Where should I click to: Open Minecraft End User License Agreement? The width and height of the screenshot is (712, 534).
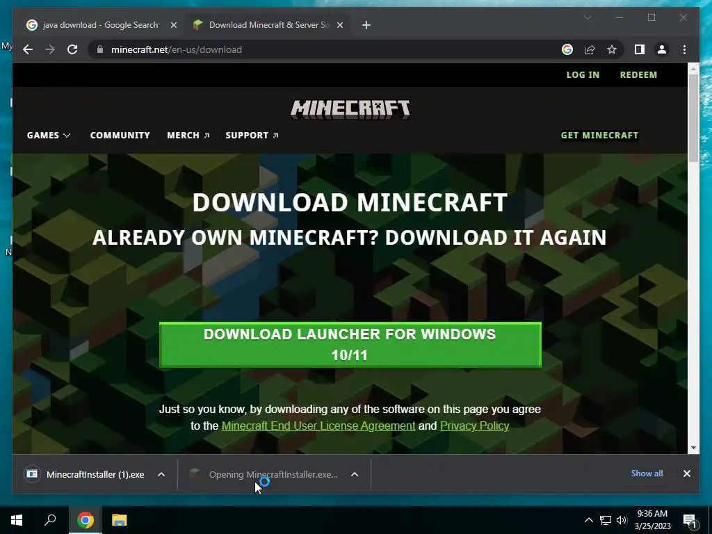coord(318,426)
